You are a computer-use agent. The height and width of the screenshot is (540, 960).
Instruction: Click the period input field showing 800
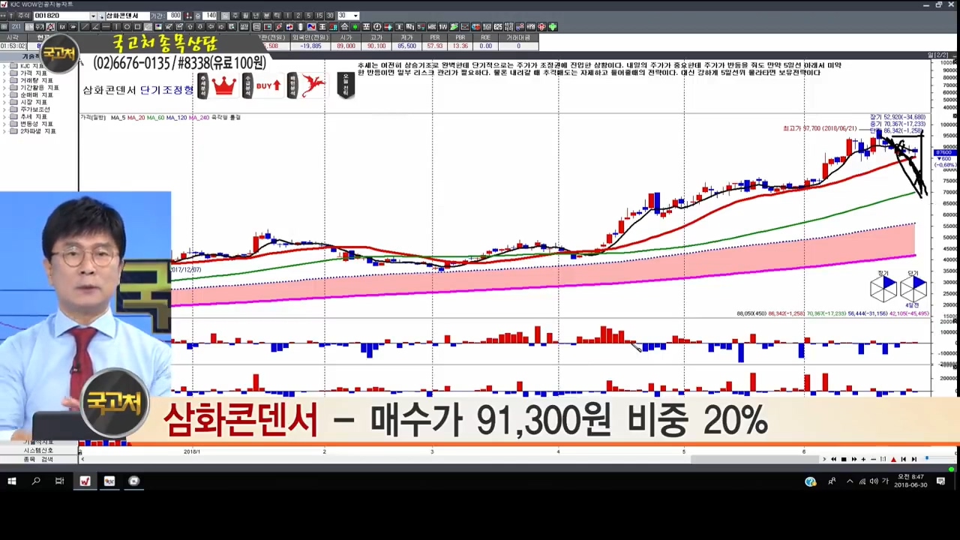[175, 16]
